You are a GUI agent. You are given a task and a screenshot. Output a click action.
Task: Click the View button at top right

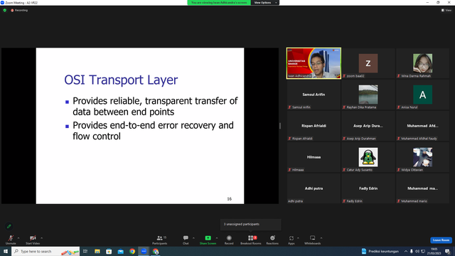click(446, 10)
